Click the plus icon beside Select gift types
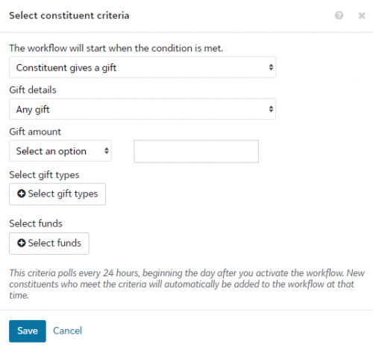Image resolution: width=373 pixels, height=350 pixels. pyautogui.click(x=22, y=194)
